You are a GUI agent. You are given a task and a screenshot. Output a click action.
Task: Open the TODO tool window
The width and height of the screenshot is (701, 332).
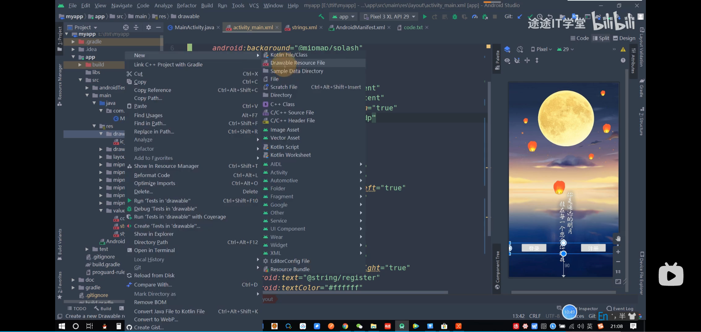pyautogui.click(x=77, y=309)
